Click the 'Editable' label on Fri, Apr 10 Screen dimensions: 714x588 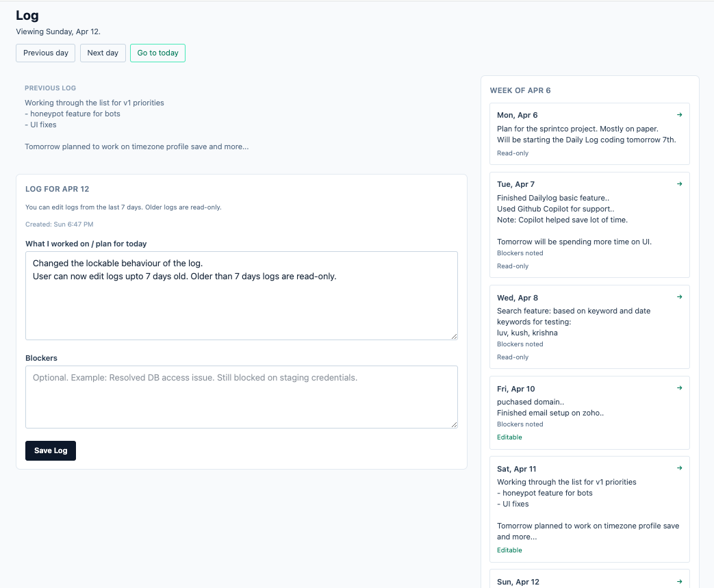509,437
